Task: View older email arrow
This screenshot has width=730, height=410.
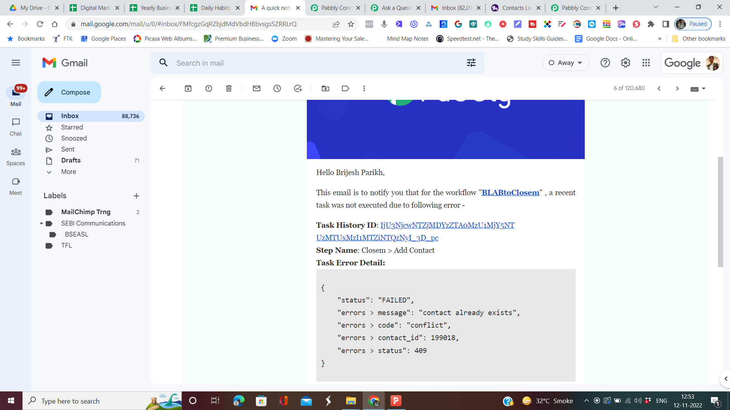Action: (x=677, y=88)
